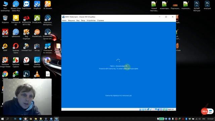215x121 pixels.
Task: Open the Машина menu in VirtualBox
Action: coord(71,21)
